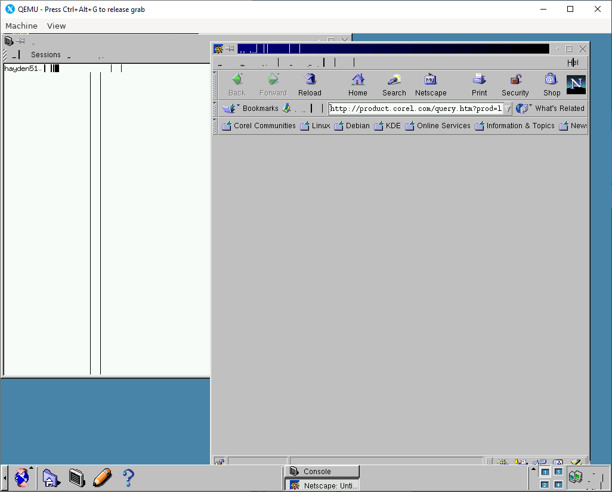The height and width of the screenshot is (492, 612).
Task: Open the Linux bookmark folder
Action: 316,126
